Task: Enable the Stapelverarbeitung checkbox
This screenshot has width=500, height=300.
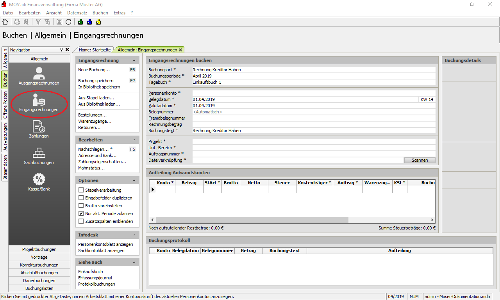Action: pyautogui.click(x=81, y=190)
